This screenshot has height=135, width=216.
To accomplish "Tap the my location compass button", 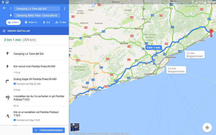I will (x=207, y=127).
